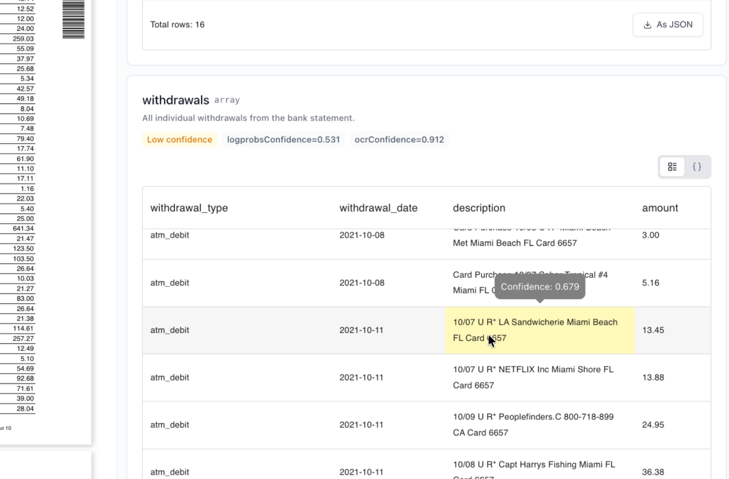
Task: Click 103.50 in the document preview
Action: [24, 259]
